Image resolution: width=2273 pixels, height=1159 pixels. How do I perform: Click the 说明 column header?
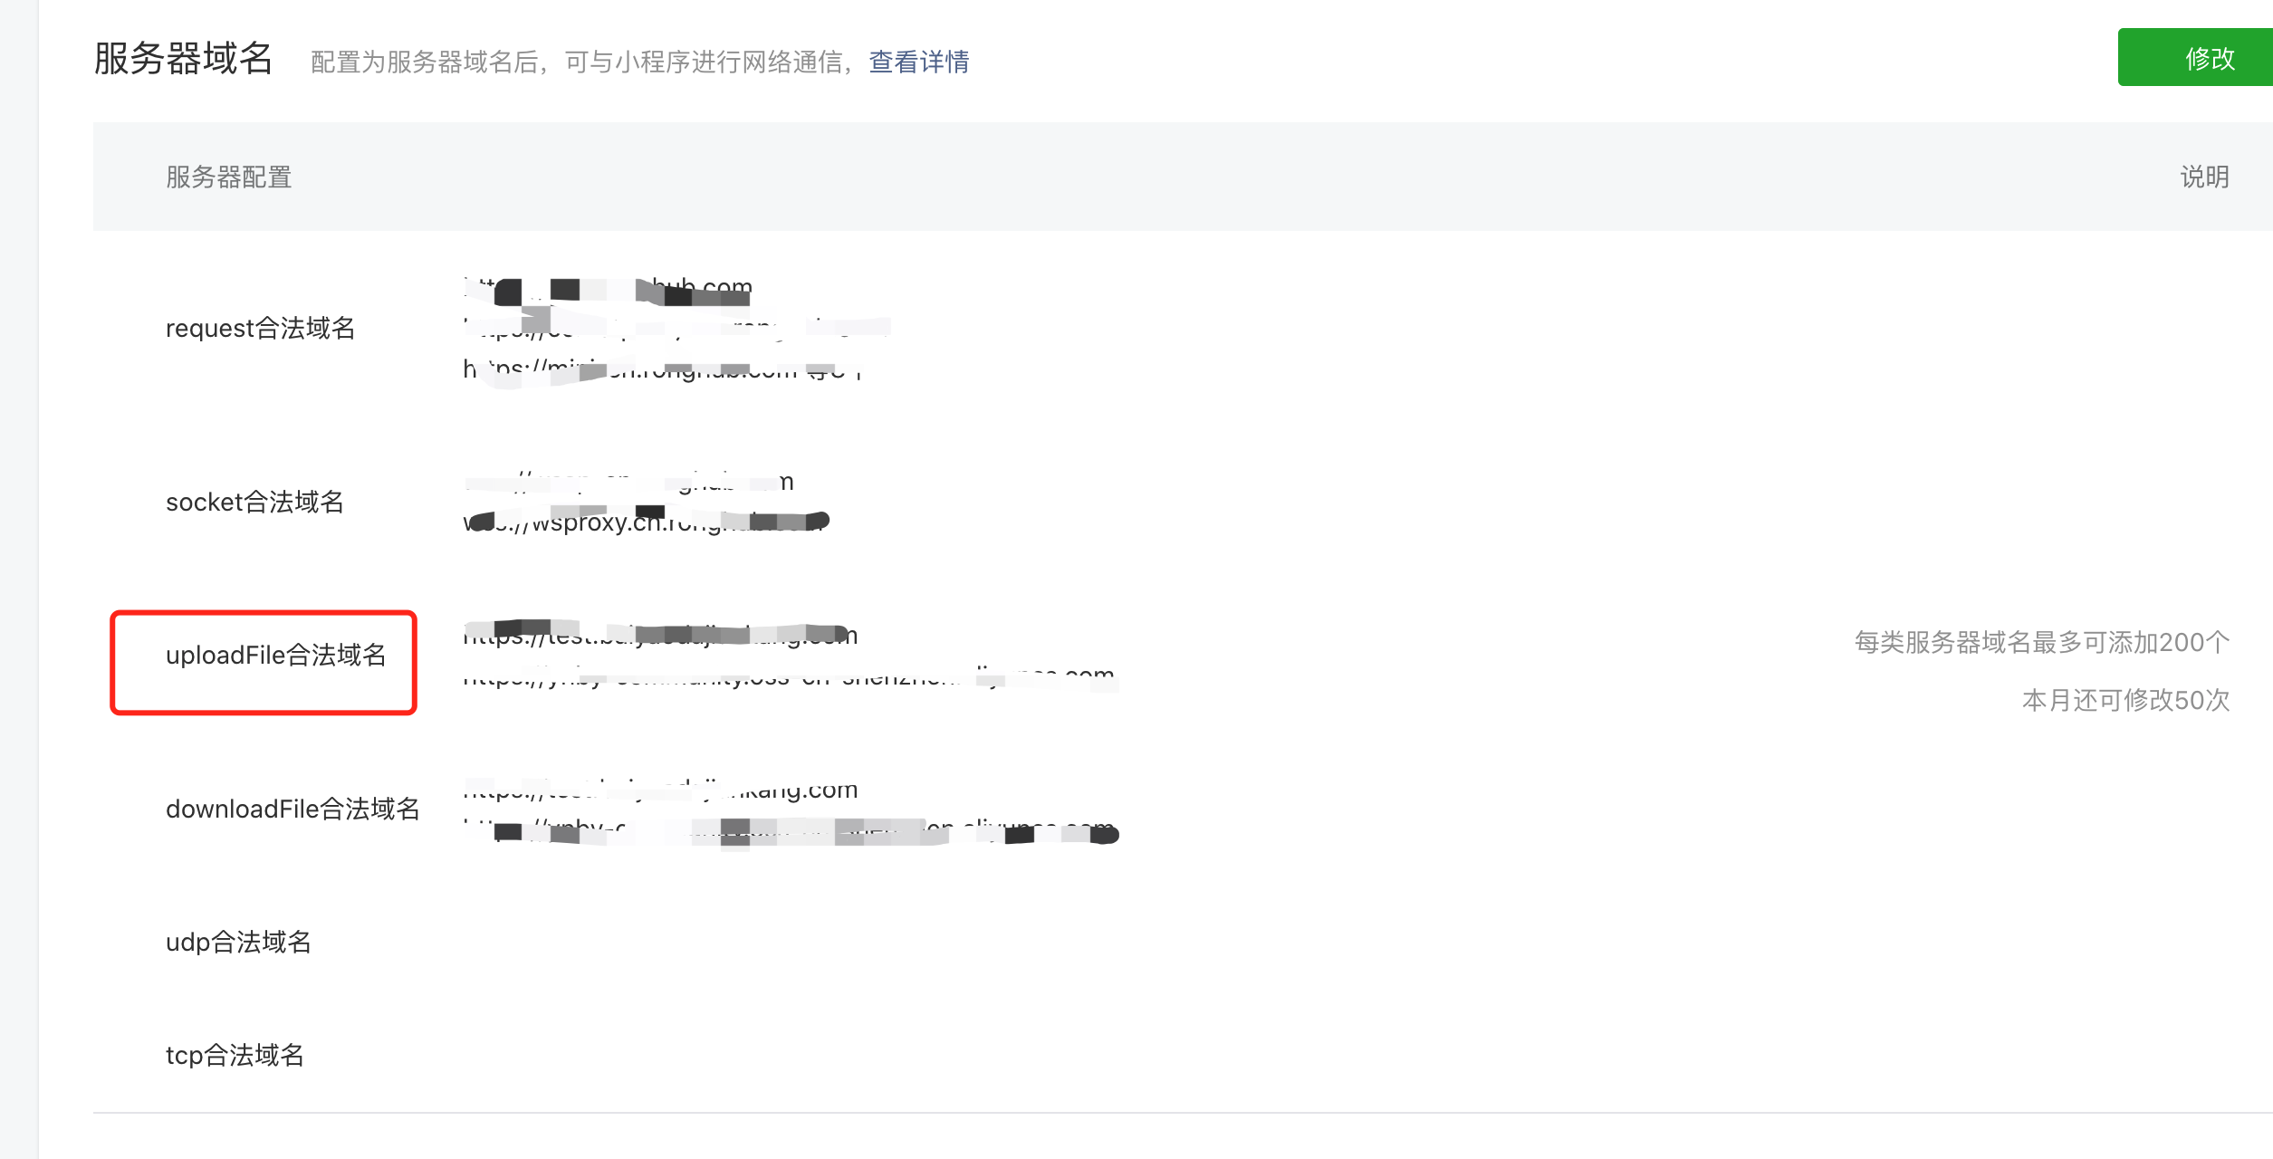coord(2205,177)
